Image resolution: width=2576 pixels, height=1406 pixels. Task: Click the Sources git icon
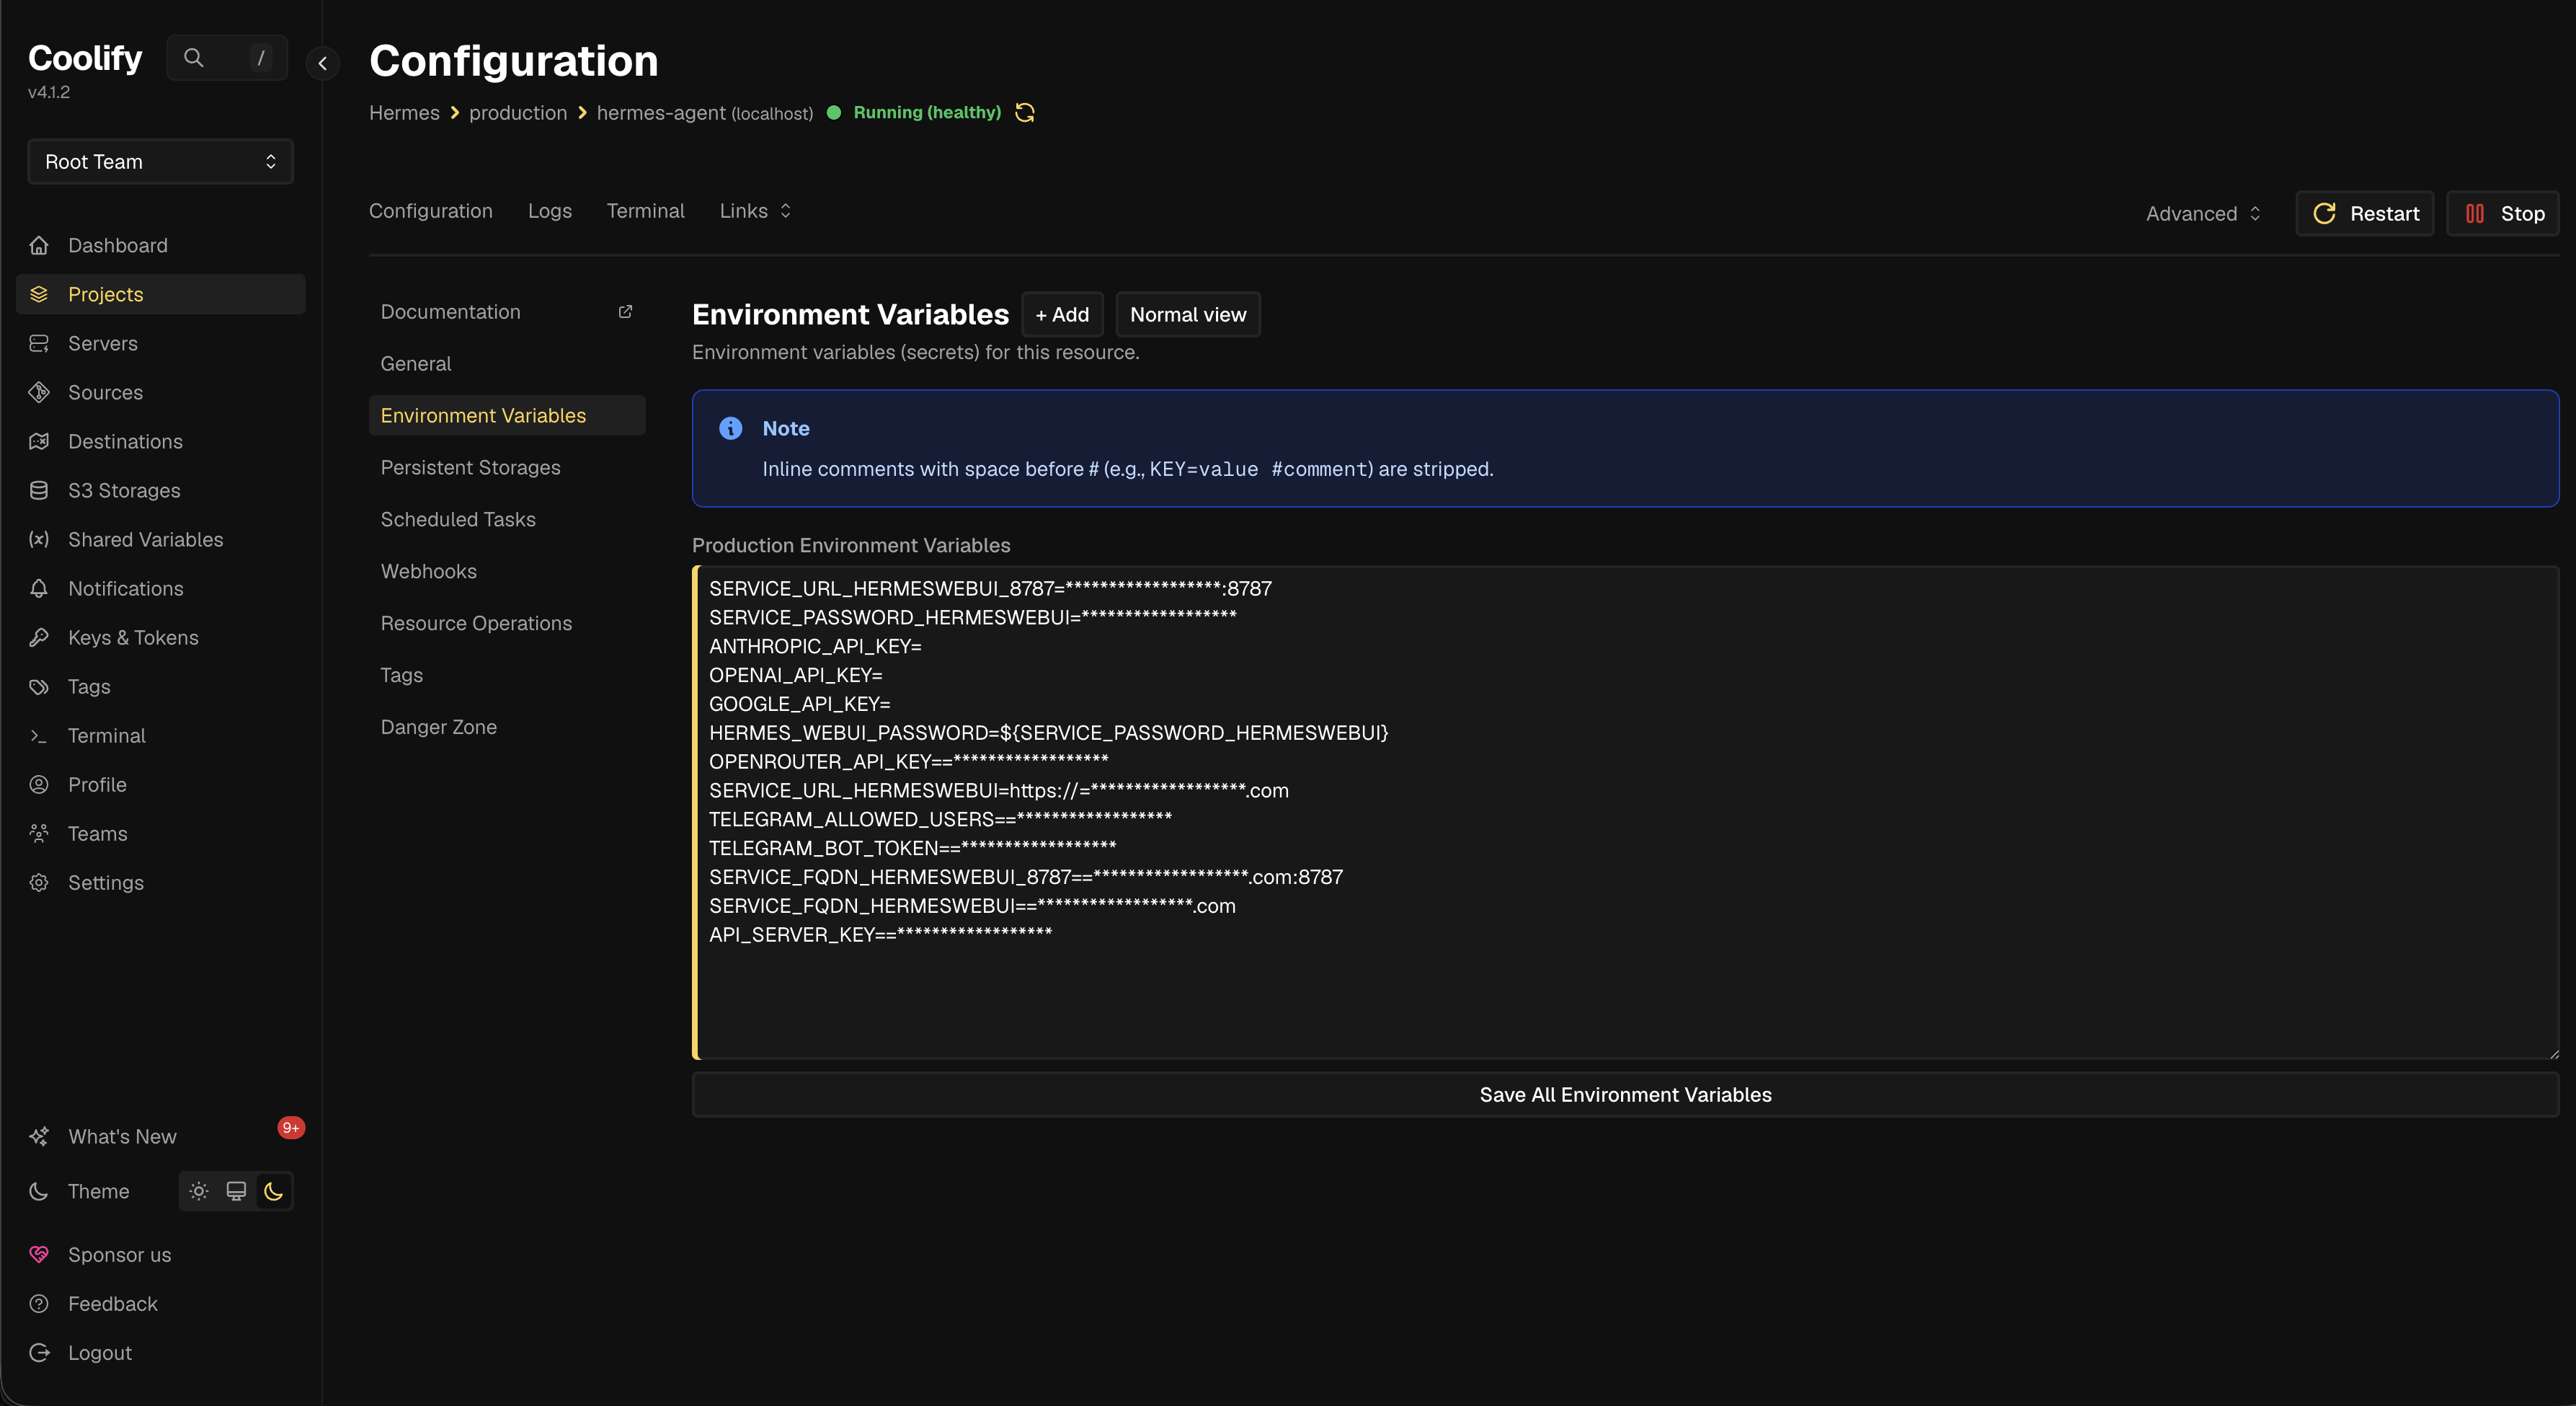coord(39,392)
